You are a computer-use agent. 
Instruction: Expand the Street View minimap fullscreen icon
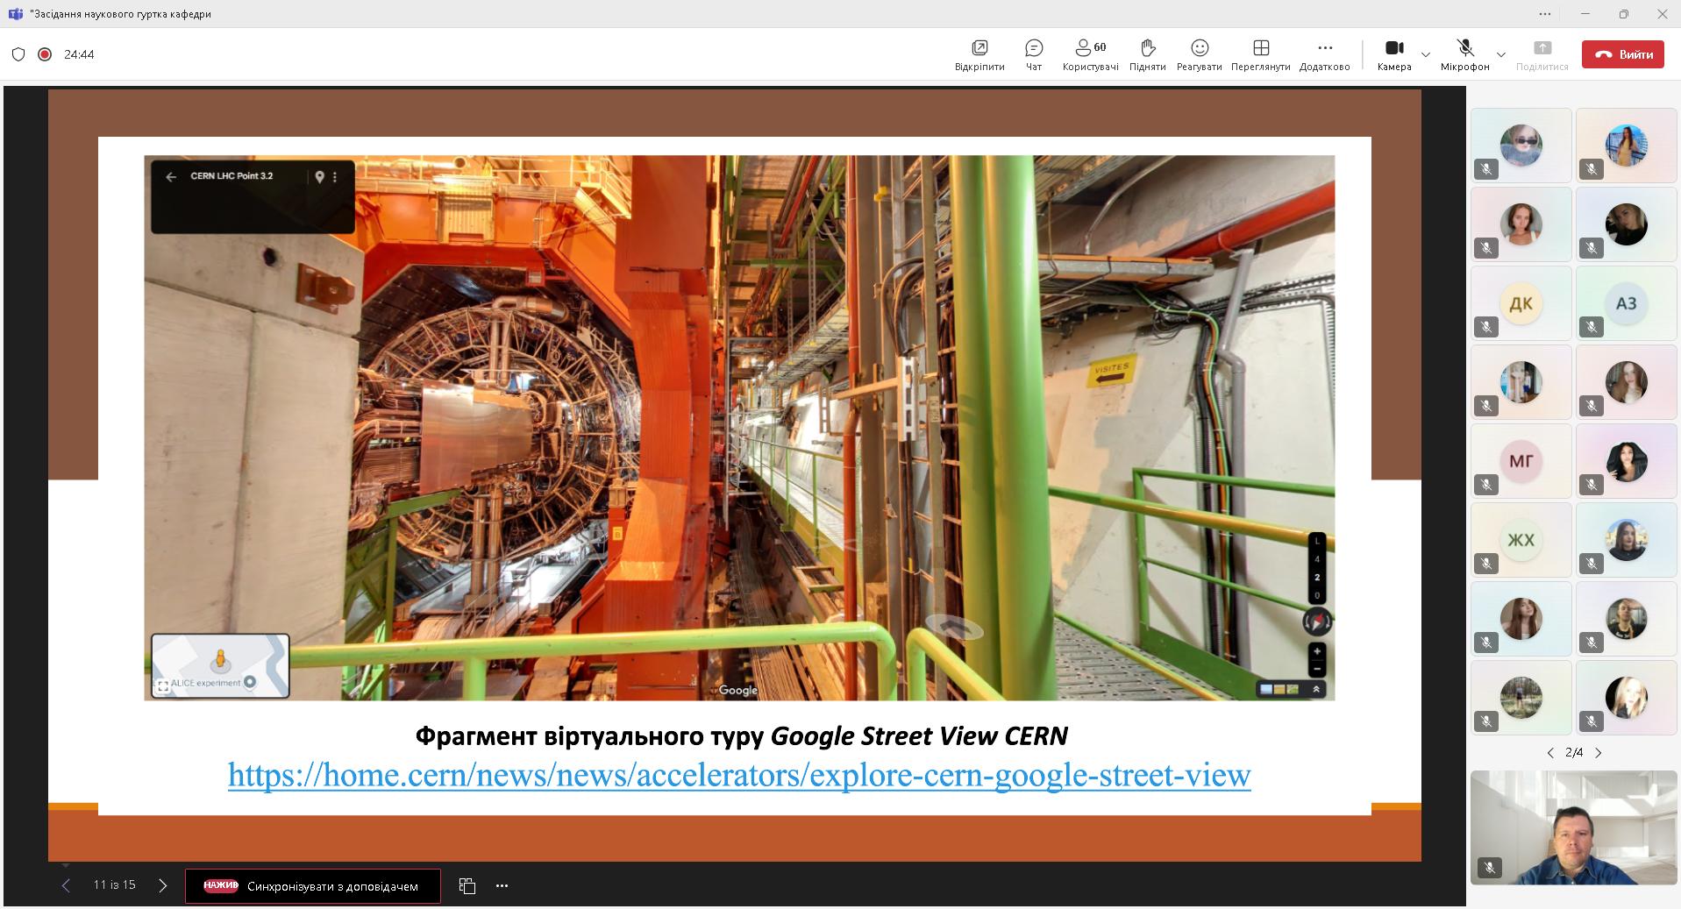163,686
